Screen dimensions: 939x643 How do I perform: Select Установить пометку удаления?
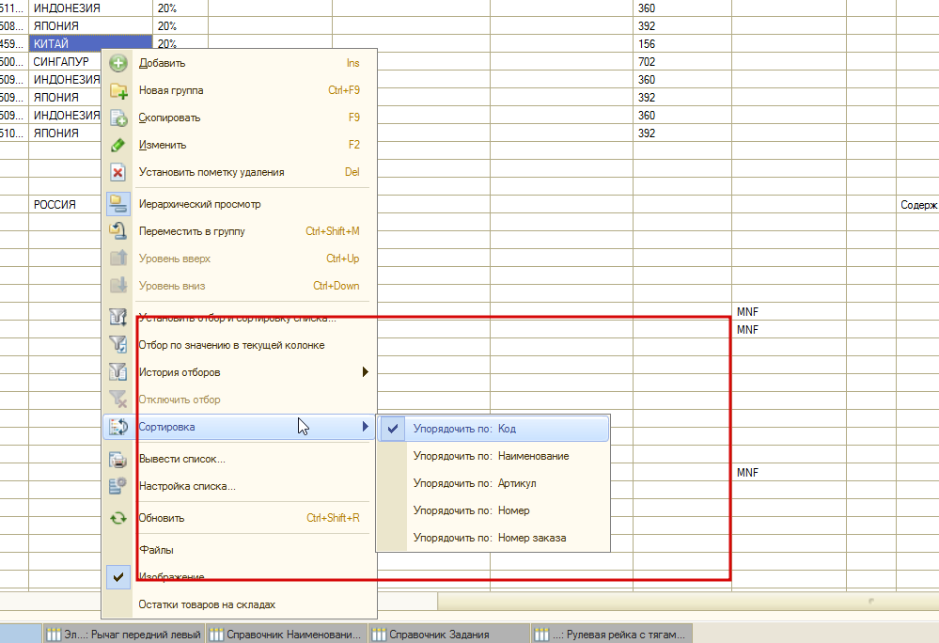point(240,172)
